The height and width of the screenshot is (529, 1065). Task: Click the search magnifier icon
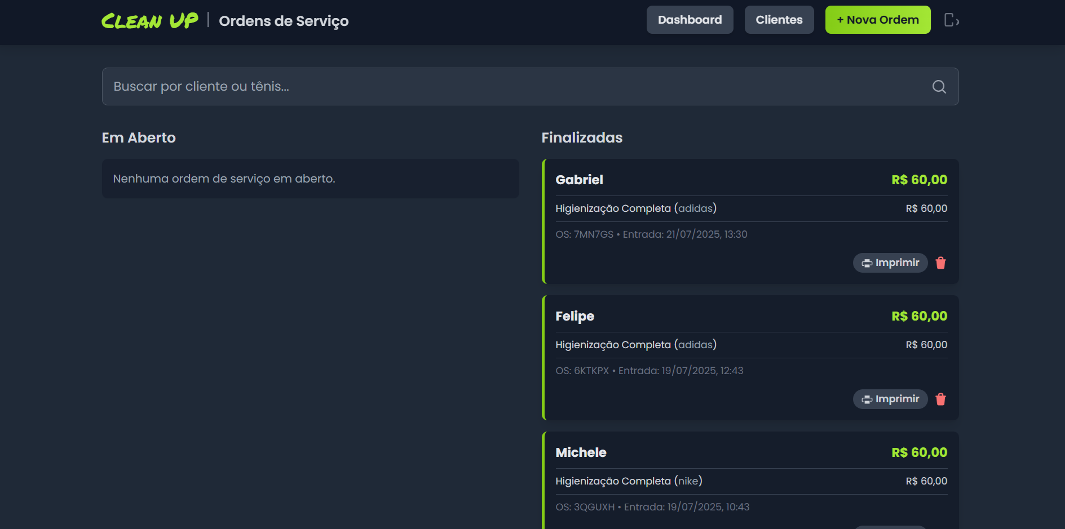[x=939, y=87]
